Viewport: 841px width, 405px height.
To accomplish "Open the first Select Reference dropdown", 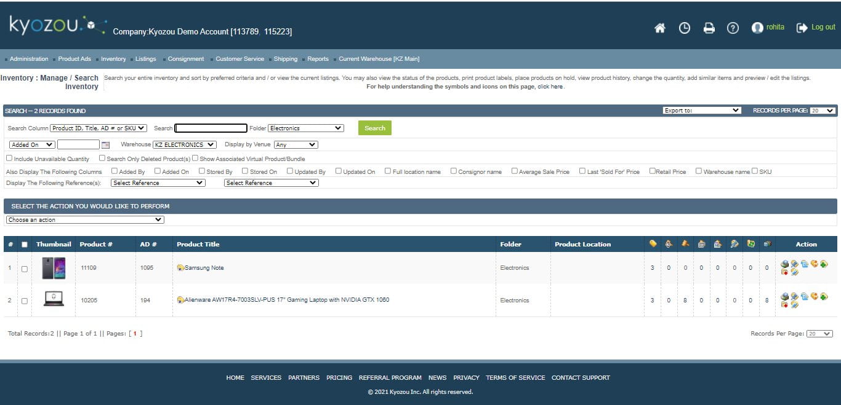I will pyautogui.click(x=158, y=183).
